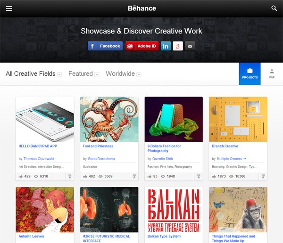Sign up with email envelope icon
The height and width of the screenshot is (243, 283).
(190, 46)
